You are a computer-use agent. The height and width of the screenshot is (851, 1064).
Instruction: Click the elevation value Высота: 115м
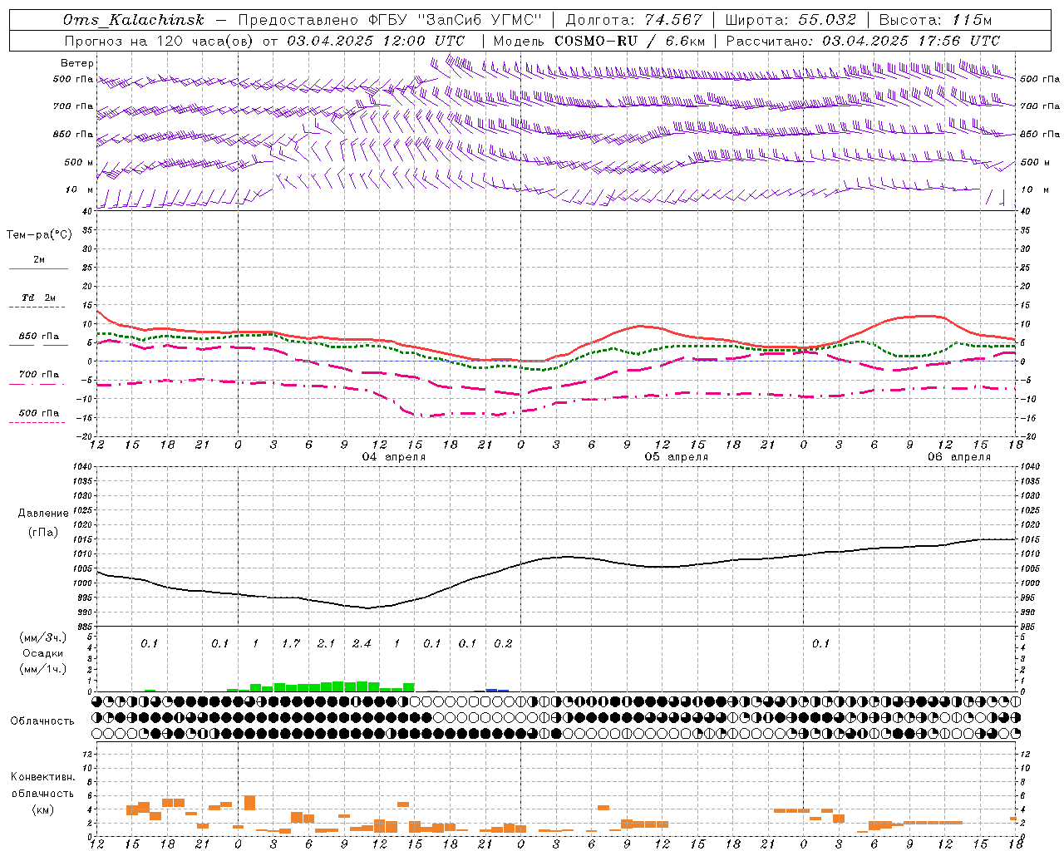tap(935, 20)
